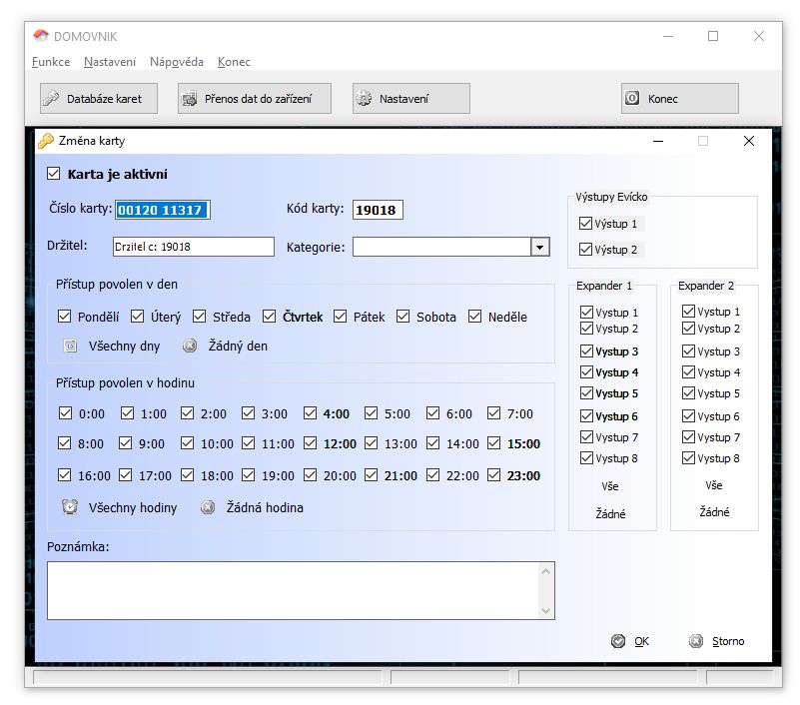The width and height of the screenshot is (800, 705).
Task: Select all days with Všechny dny icon
Action: pos(71,347)
